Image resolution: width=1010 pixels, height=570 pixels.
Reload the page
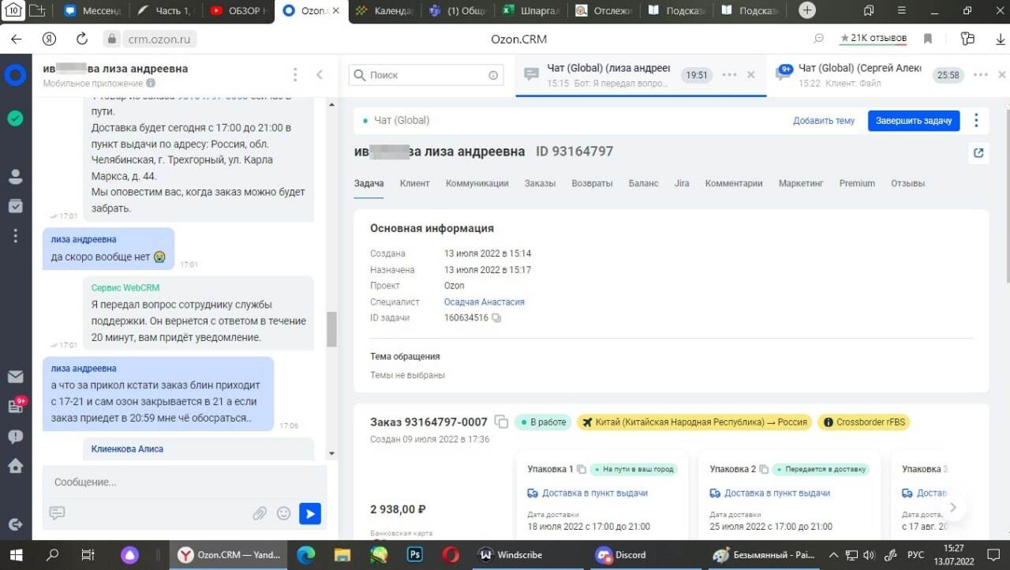[81, 39]
